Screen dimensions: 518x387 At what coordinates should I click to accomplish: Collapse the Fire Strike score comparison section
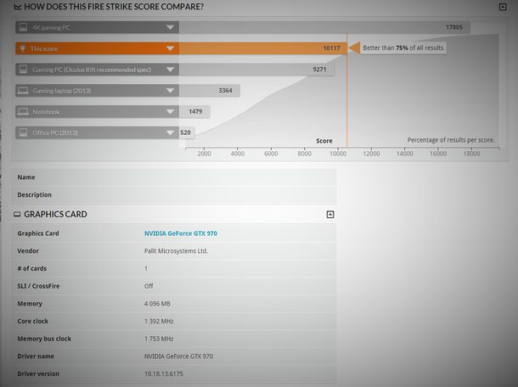point(503,7)
